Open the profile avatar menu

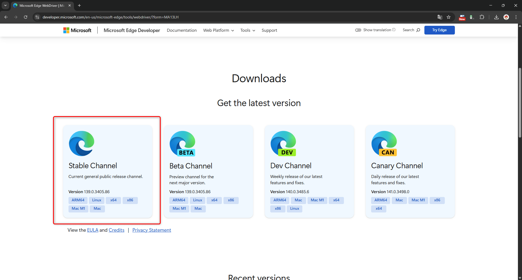506,17
